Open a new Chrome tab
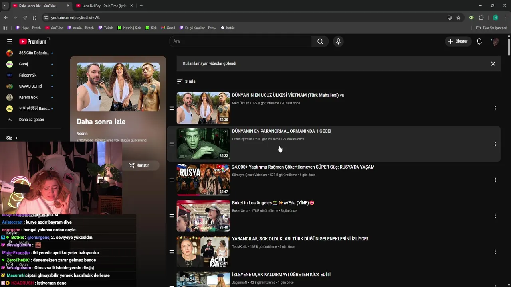The width and height of the screenshot is (511, 287). (x=141, y=6)
